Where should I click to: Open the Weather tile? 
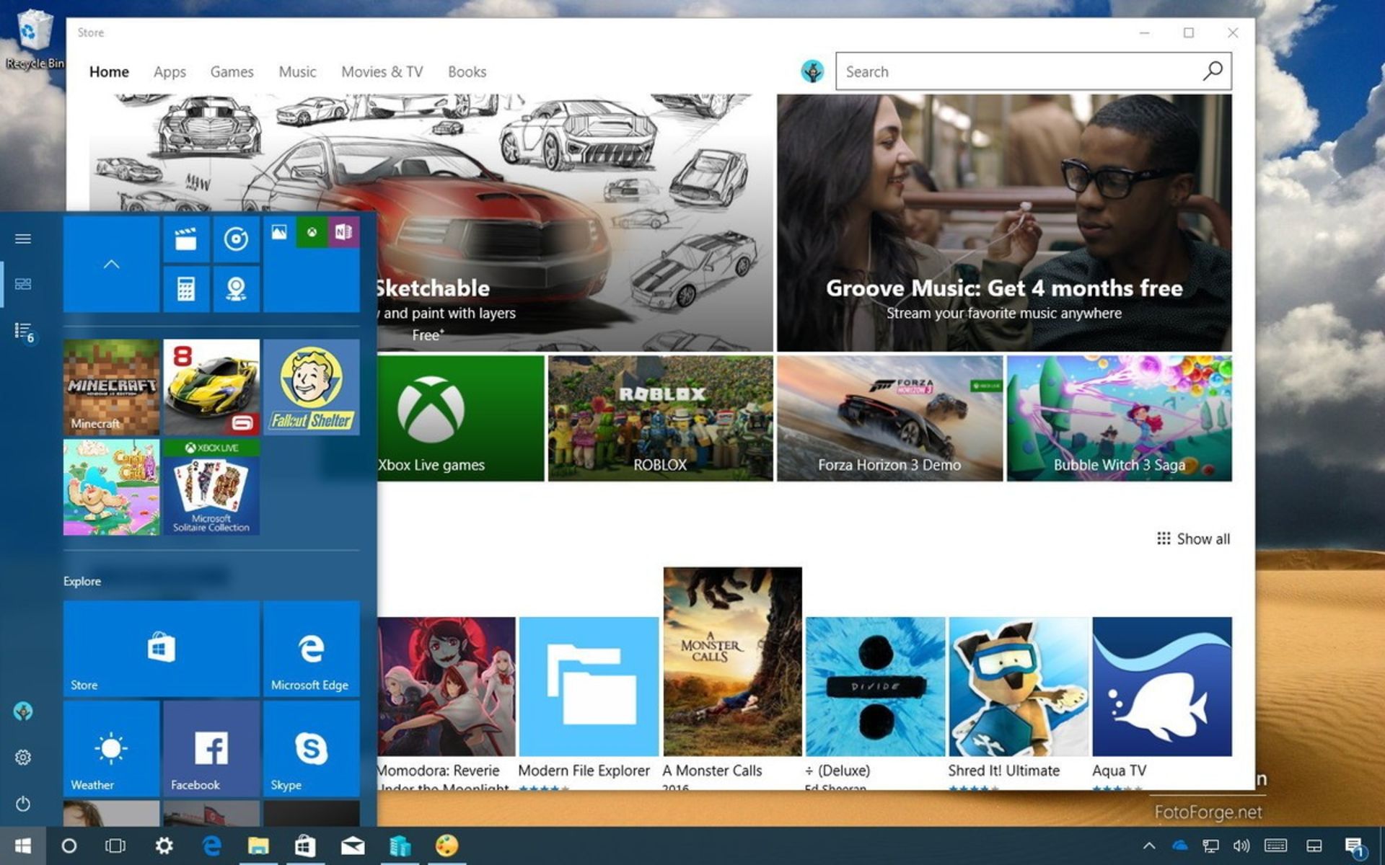[111, 749]
